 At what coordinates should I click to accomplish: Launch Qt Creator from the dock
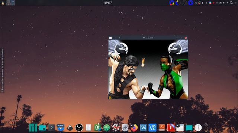click(97, 127)
